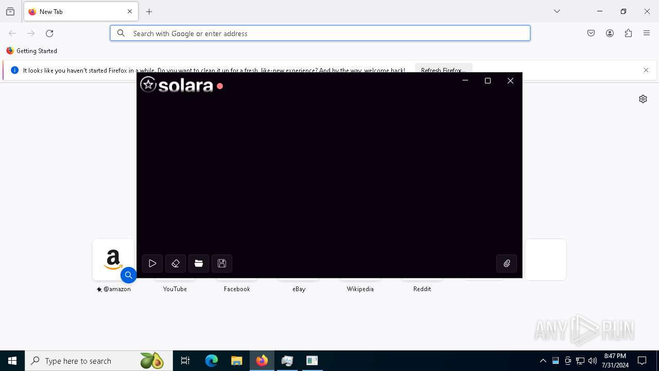Click the Solara black editor area
Viewport: 659px width, 371px height.
coord(329,173)
